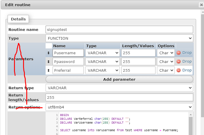The image size is (204, 135).
Task: Click the Routine name field signuptest
Action: pyautogui.click(x=119, y=29)
